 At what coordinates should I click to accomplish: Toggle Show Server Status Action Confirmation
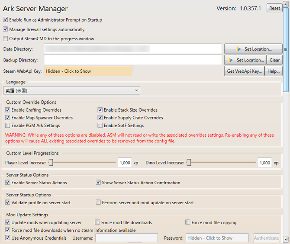click(x=98, y=182)
